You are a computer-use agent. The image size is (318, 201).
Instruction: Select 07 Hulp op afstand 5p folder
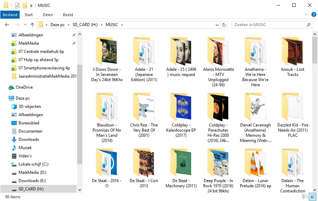pyautogui.click(x=38, y=60)
